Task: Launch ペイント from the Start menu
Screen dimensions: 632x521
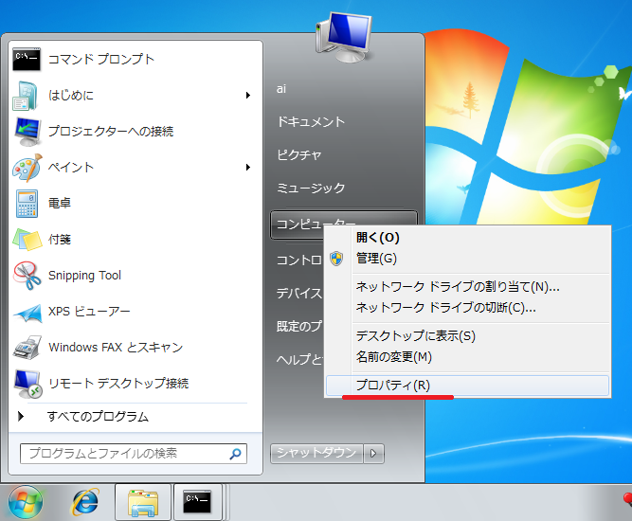Action: [27, 168]
